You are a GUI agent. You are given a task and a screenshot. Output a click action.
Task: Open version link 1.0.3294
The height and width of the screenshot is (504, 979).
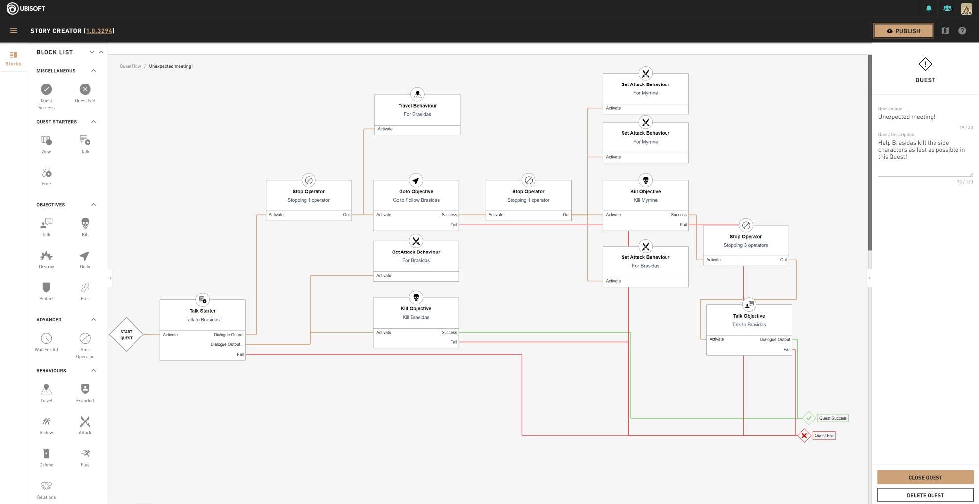(99, 31)
